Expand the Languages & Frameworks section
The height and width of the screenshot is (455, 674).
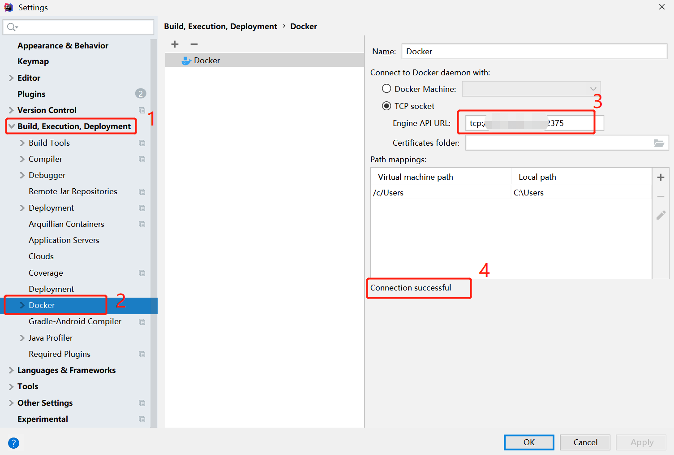(x=11, y=370)
